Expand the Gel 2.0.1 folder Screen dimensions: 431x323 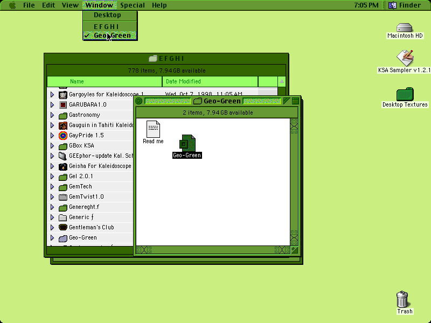(52, 177)
